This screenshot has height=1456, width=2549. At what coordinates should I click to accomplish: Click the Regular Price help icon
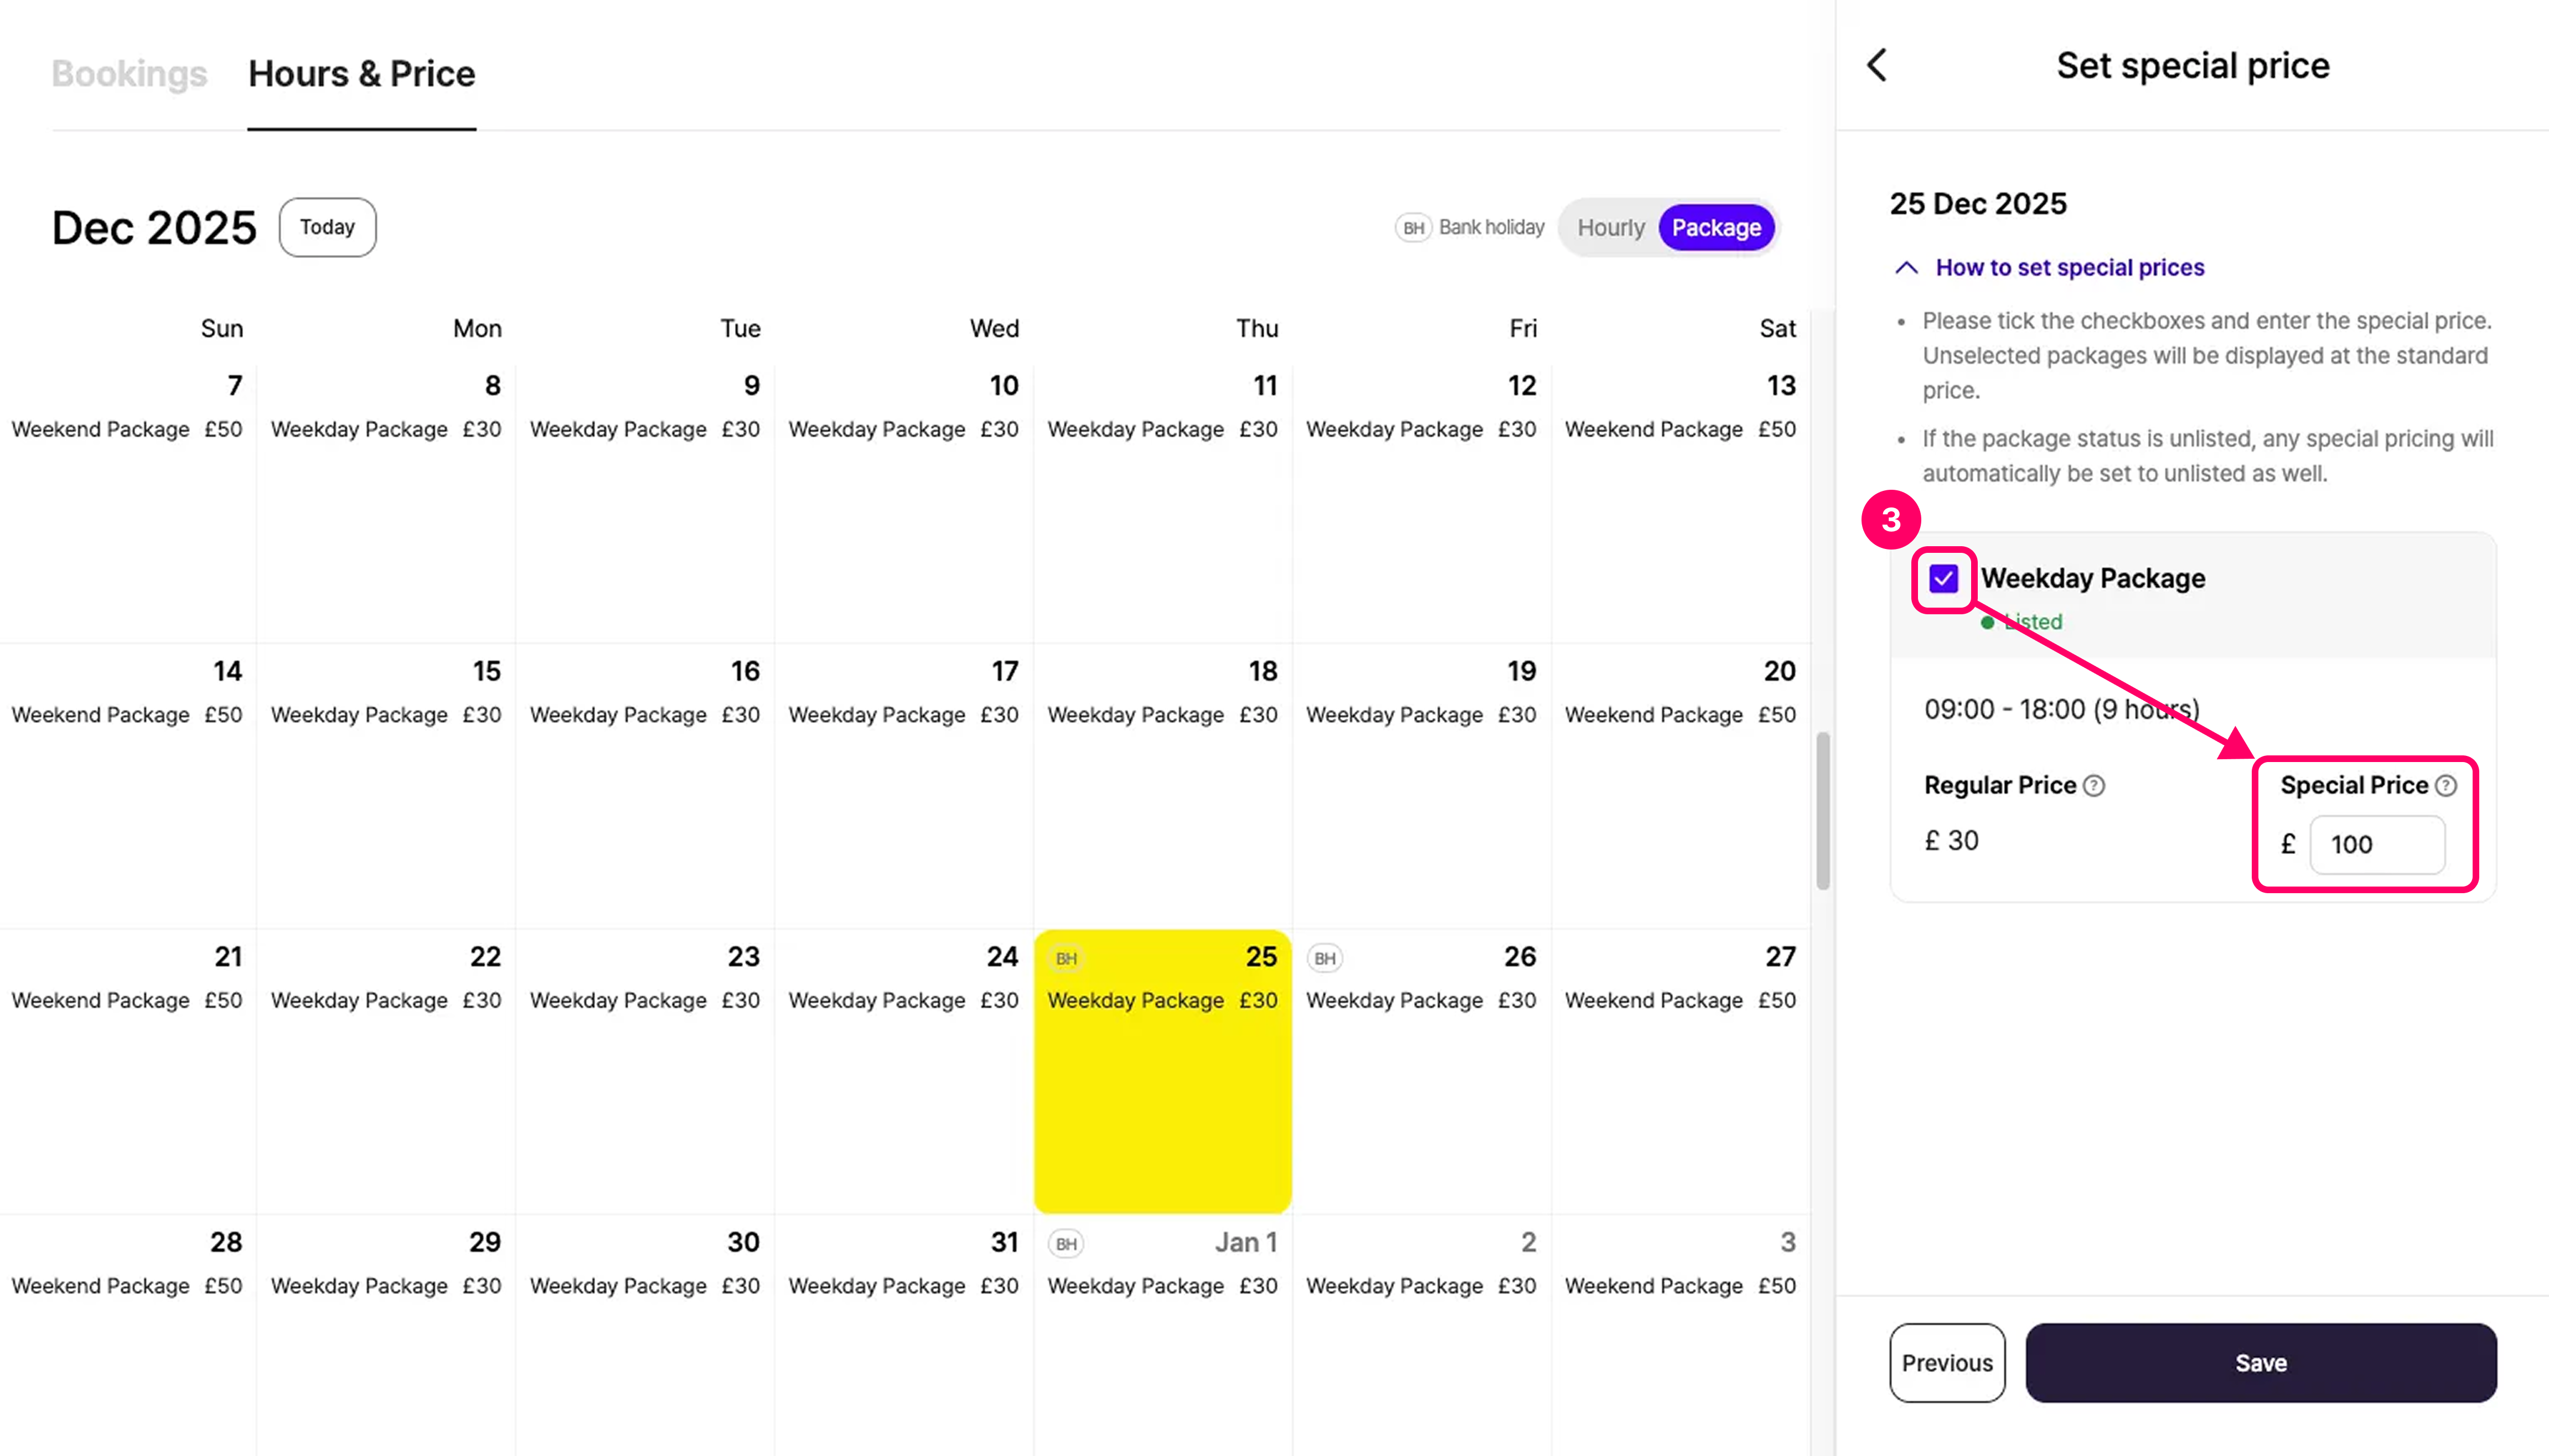pos(2094,786)
